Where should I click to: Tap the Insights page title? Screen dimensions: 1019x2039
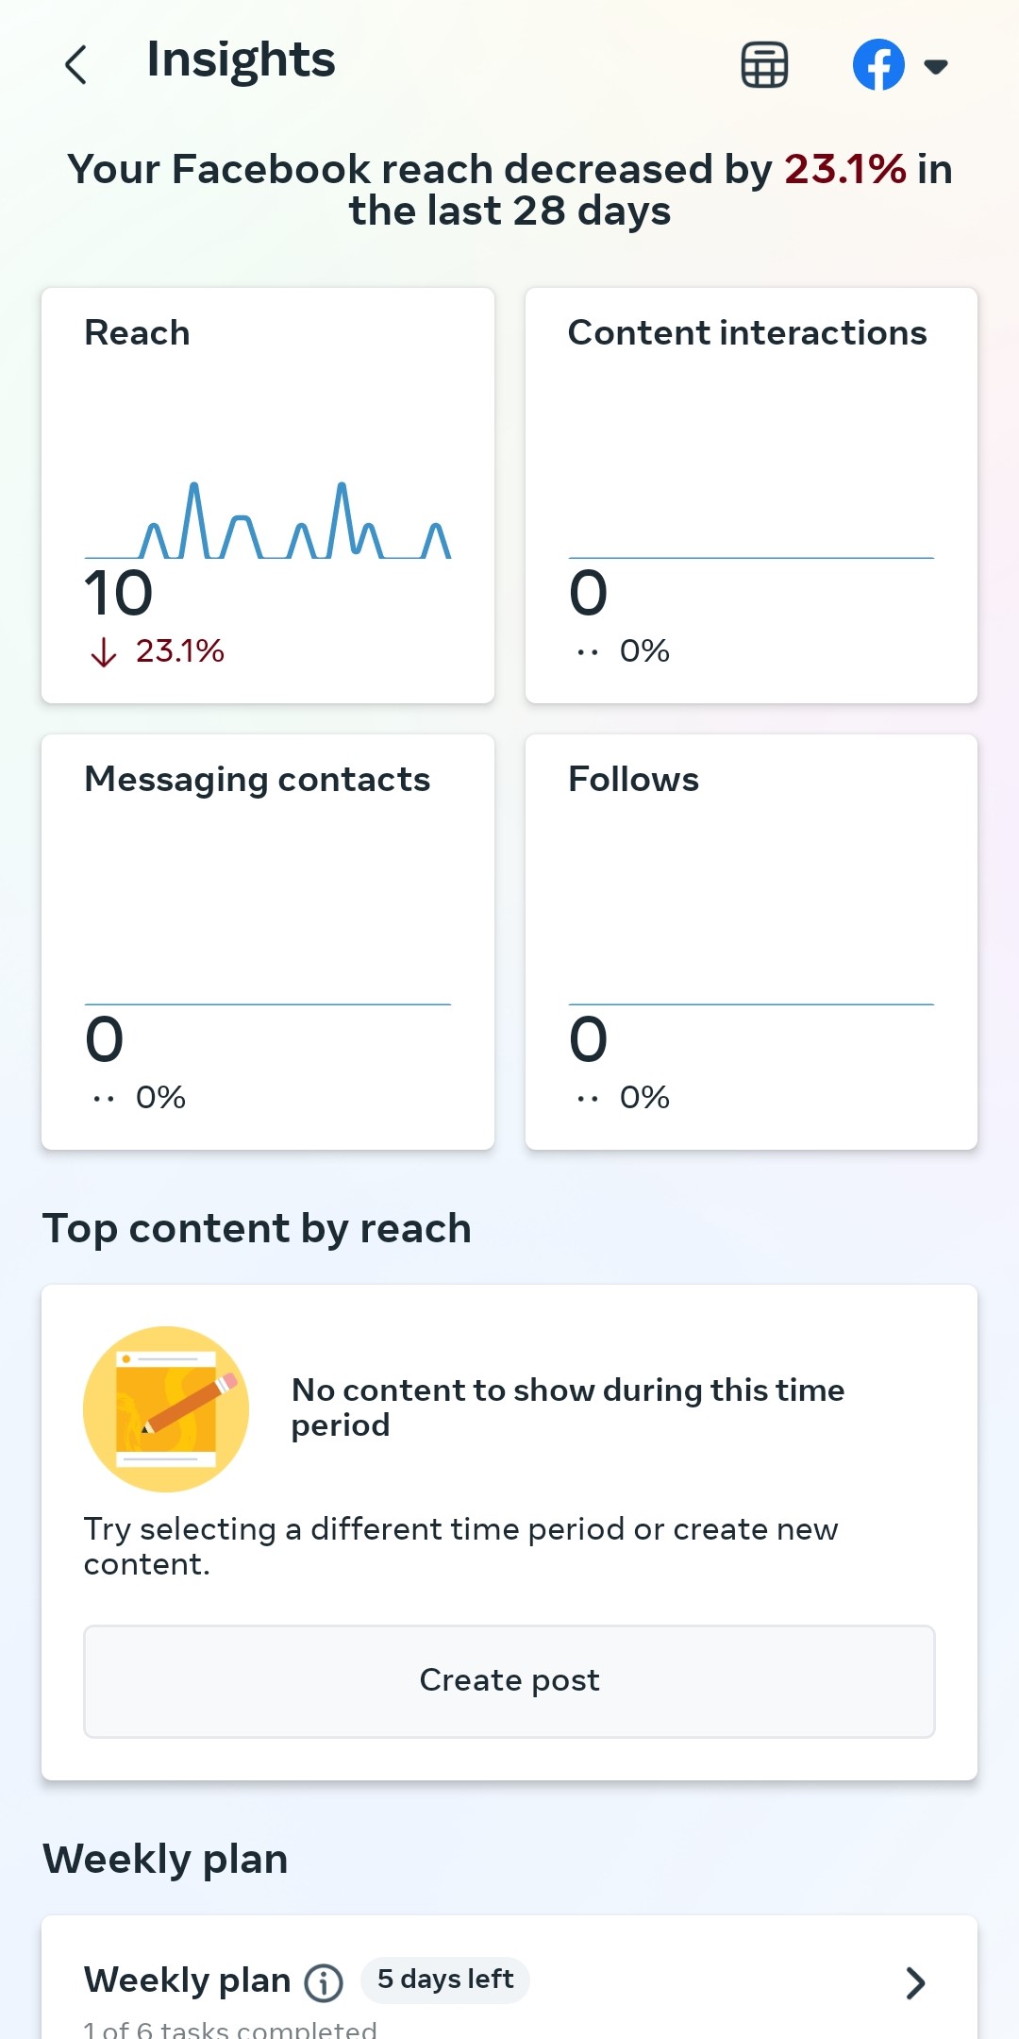(x=242, y=60)
